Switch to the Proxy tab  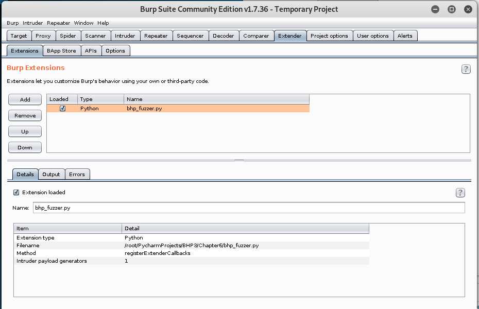pos(43,36)
